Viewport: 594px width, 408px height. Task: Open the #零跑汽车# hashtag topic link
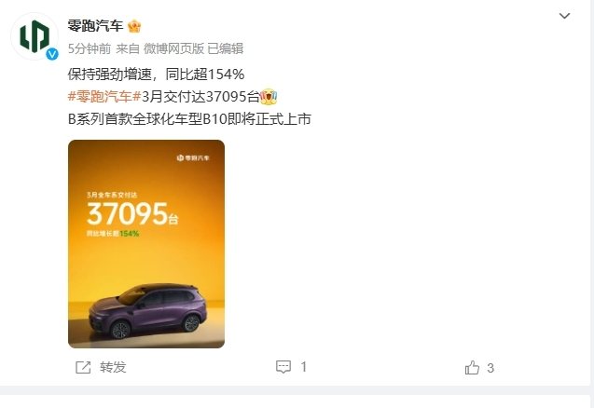point(104,97)
